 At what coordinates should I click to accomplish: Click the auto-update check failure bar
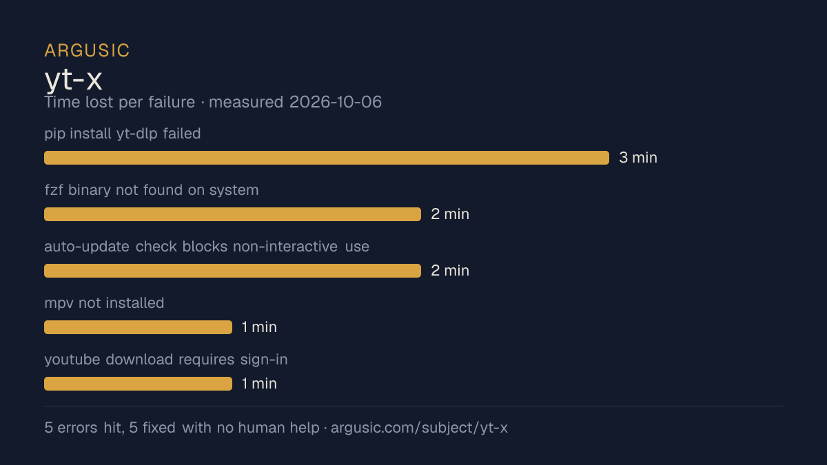[x=232, y=271]
